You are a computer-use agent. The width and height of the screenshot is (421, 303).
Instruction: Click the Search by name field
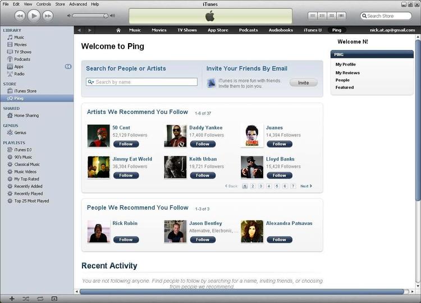(141, 82)
